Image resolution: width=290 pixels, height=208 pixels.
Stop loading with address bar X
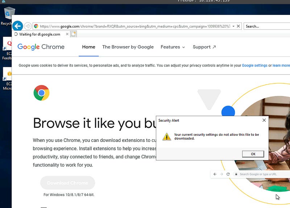239,26
